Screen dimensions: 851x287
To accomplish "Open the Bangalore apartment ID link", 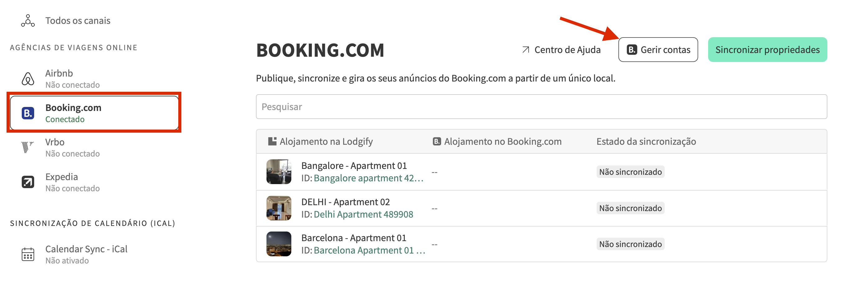I will click(368, 178).
